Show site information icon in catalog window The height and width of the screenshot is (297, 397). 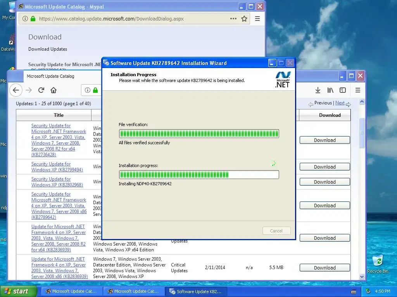tap(88, 90)
